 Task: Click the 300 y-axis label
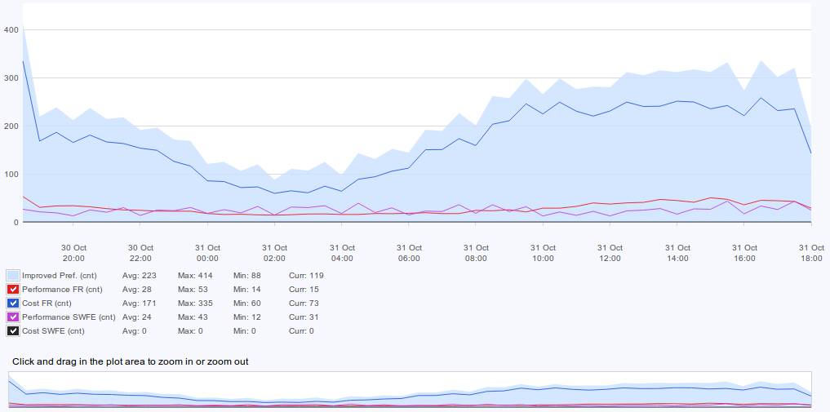coord(13,78)
